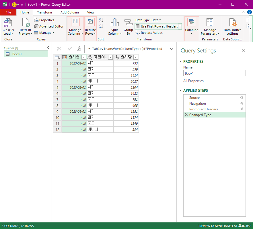
Task: Open query Properties
Action: pyautogui.click(x=44, y=20)
